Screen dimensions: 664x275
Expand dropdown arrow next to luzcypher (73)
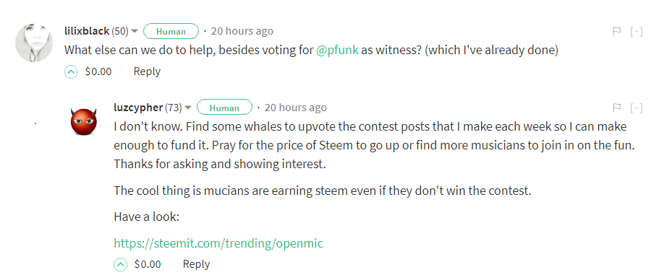(x=189, y=108)
